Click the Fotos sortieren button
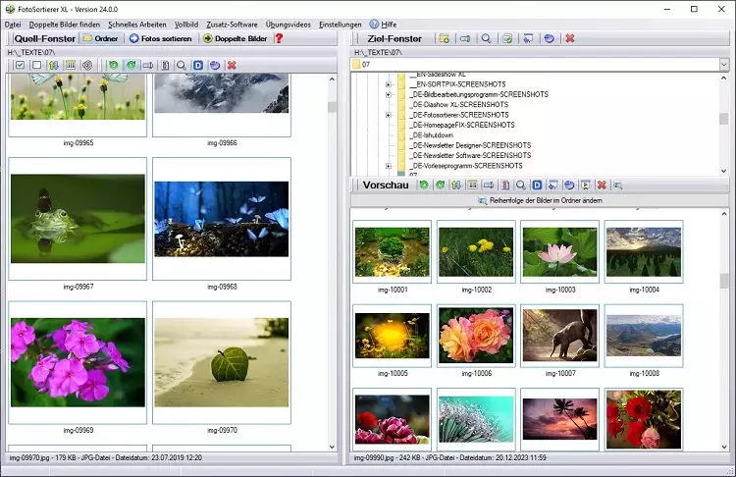Viewport: 736px width, 477px height. (162, 38)
